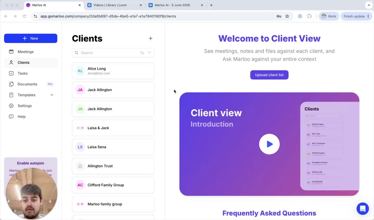The image size is (374, 220).
Task: Close the Videos Library Loom tab
Action: pyautogui.click(x=141, y=5)
